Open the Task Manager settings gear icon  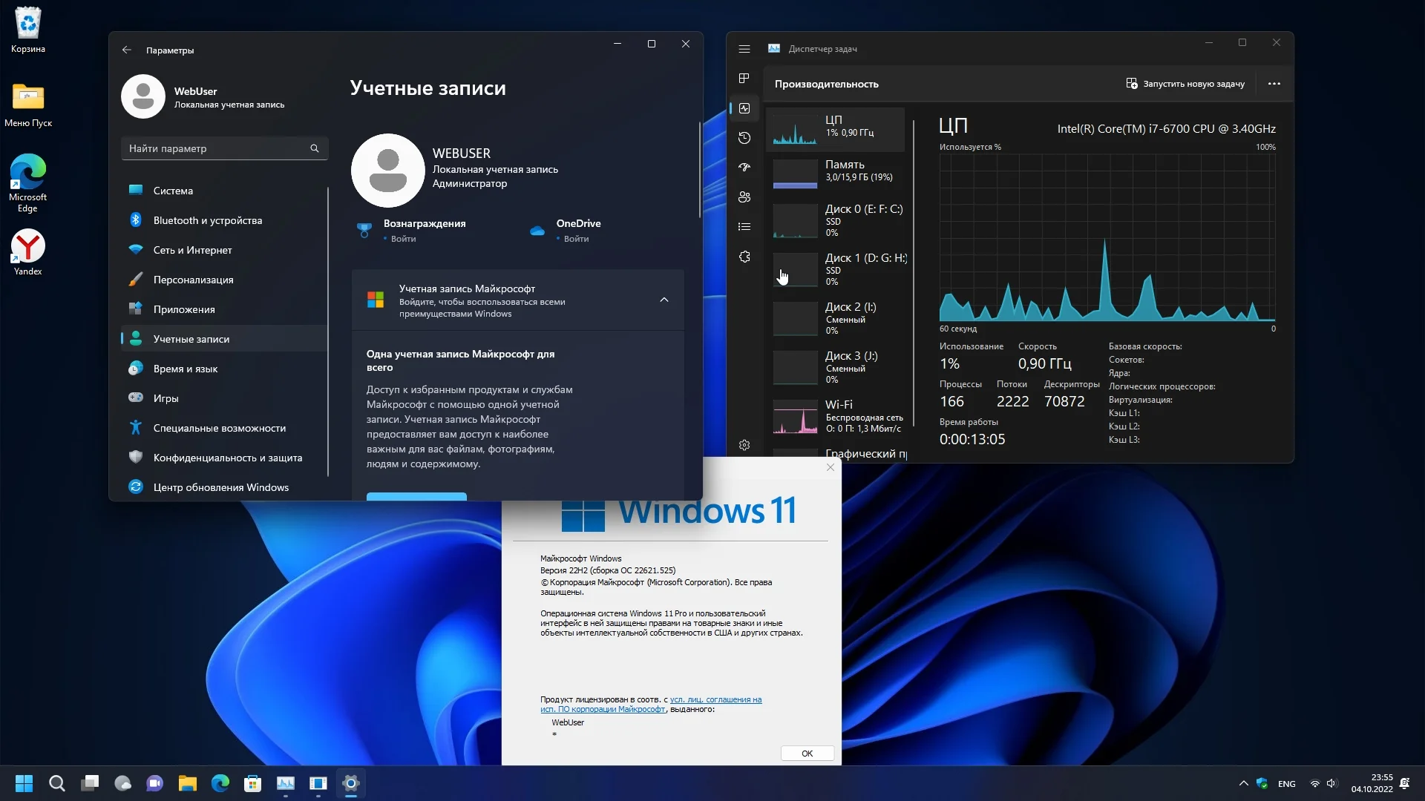pyautogui.click(x=744, y=445)
